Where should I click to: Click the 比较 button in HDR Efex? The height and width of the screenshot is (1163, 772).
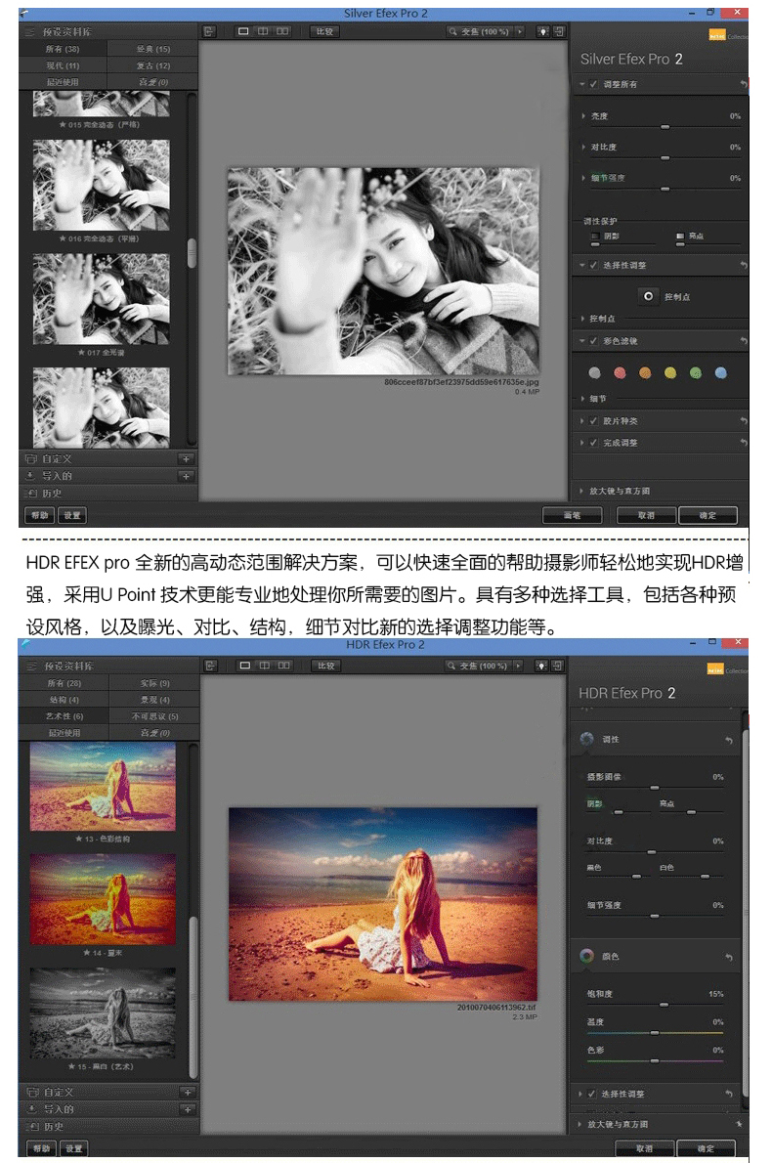pyautogui.click(x=326, y=667)
